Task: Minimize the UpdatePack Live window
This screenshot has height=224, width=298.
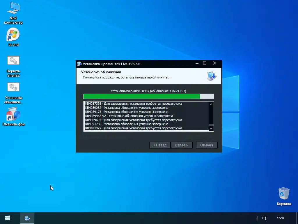Action: coord(197,63)
